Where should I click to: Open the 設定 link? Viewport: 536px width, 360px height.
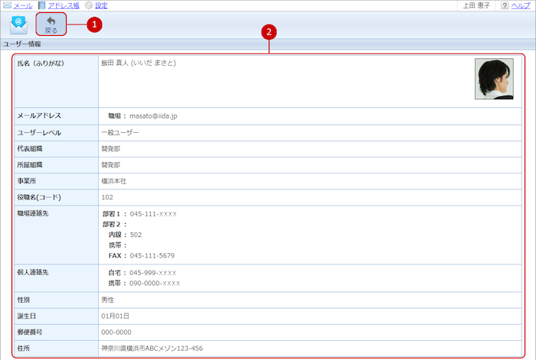101,5
